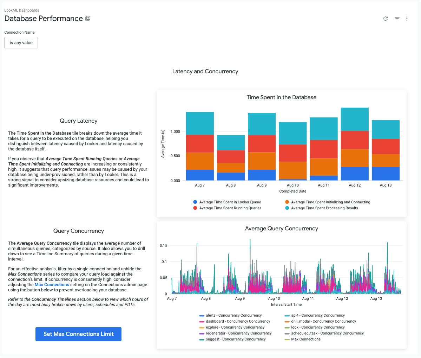Click the red Running Queries segment for Aug 7
Screen dimensions: 421x358
click(200, 143)
